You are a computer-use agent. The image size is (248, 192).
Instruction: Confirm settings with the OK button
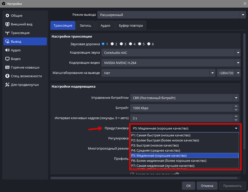189,186
